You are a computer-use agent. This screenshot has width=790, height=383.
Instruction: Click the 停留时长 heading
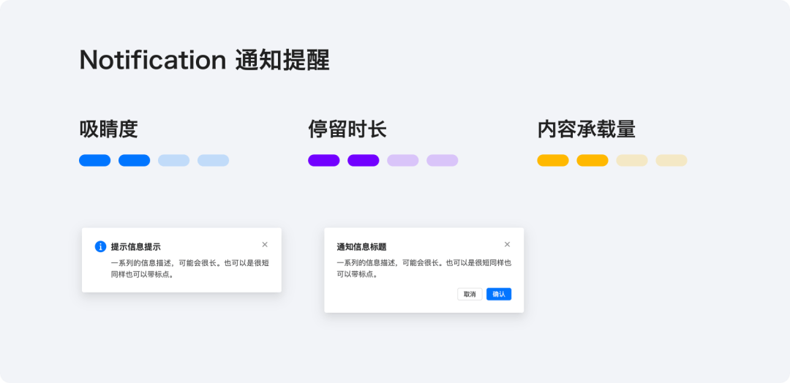347,129
